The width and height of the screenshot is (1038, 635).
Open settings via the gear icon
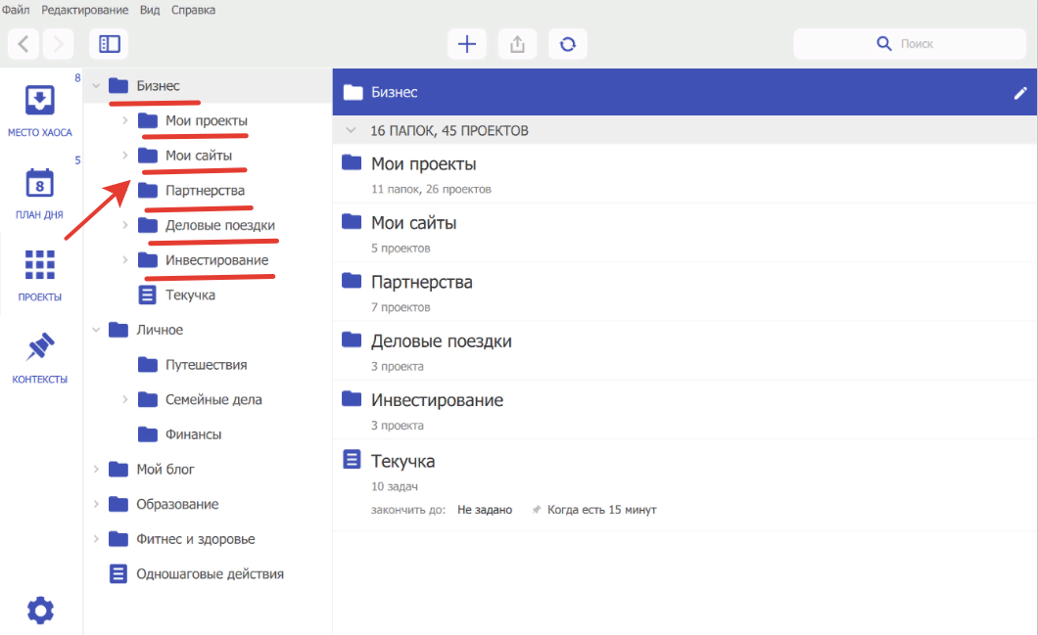pos(39,610)
